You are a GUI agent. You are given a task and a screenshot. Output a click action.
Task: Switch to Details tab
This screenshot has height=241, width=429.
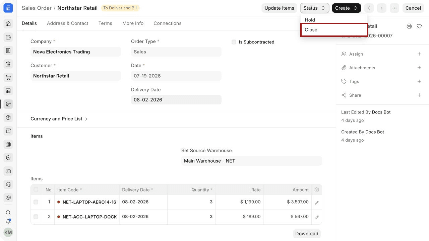[29, 23]
